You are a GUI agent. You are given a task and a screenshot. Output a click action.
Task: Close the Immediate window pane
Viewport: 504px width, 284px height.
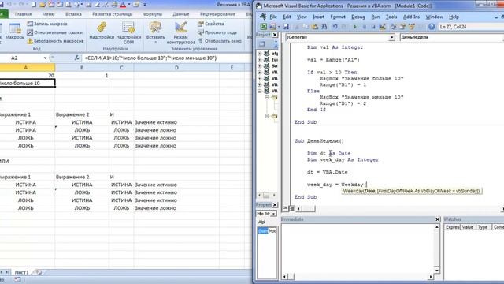click(438, 219)
